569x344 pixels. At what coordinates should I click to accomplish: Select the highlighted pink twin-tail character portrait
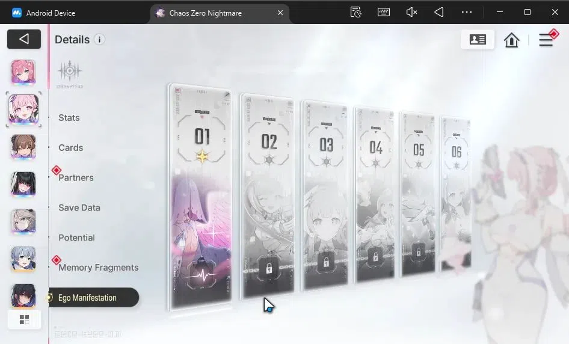tap(23, 109)
